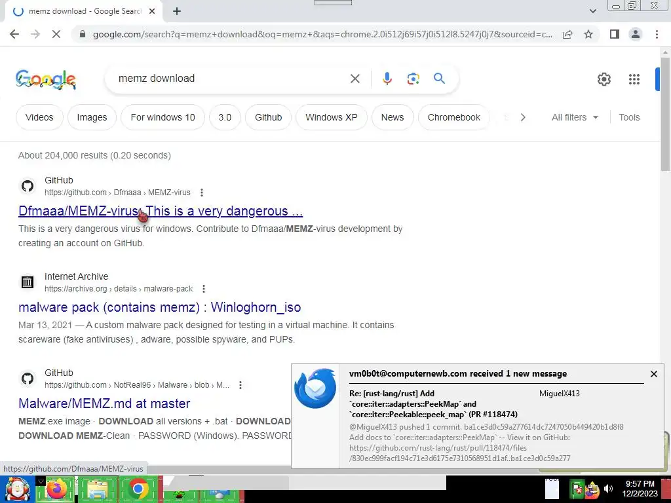This screenshot has height=503, width=671.
Task: Open the Chrome profile avatar
Action: click(636, 34)
